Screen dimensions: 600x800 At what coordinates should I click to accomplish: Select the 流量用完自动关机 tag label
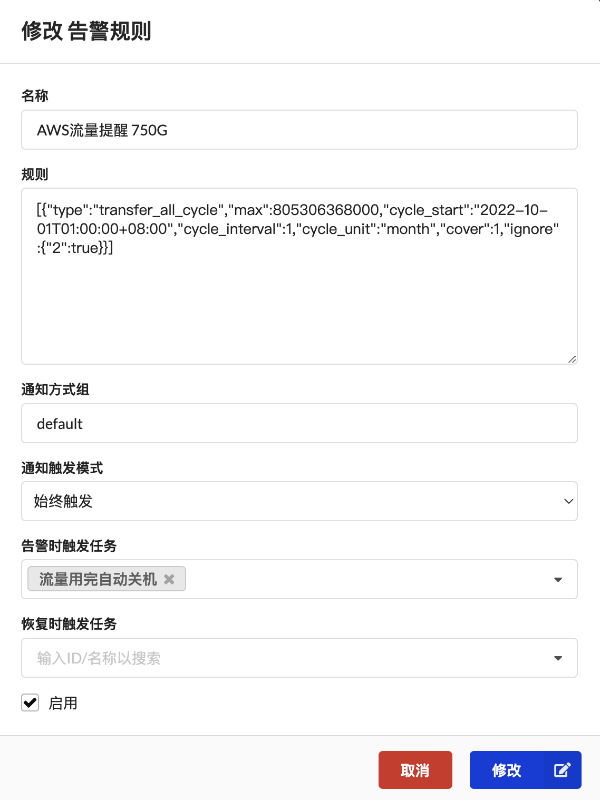coord(98,579)
